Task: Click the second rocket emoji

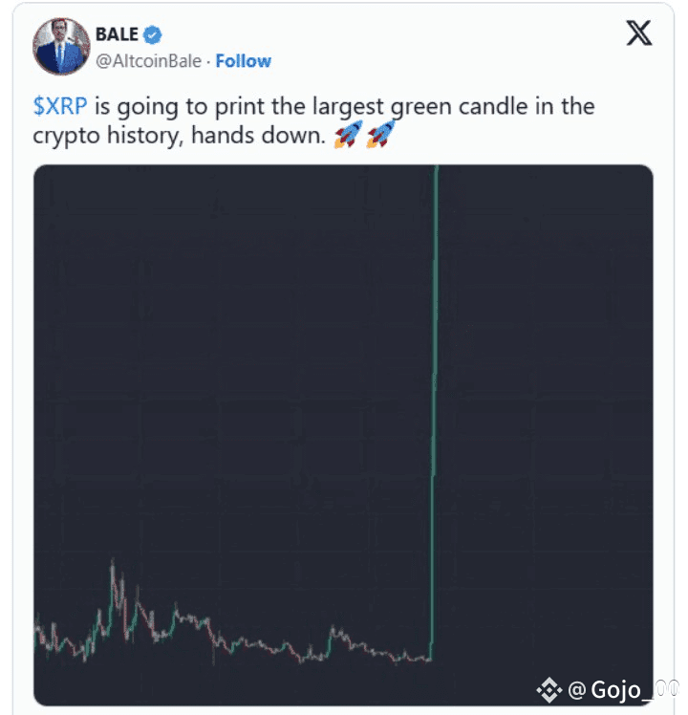Action: pos(380,134)
